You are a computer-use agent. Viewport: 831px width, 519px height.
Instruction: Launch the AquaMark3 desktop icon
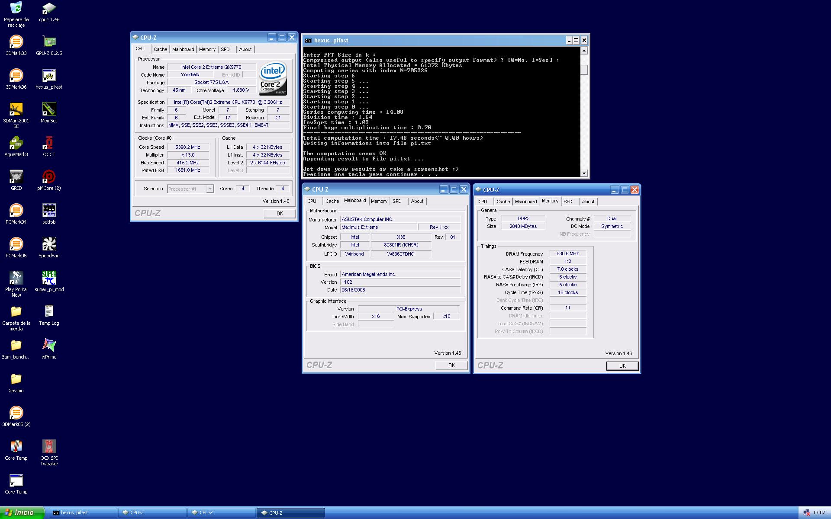16,146
